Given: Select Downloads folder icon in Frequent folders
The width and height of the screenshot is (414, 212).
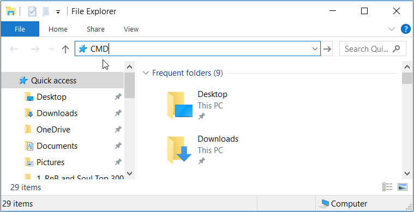Looking at the screenshot, I should point(179,150).
